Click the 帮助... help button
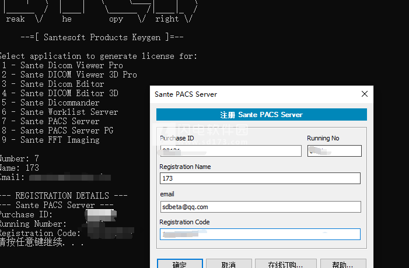 (x=343, y=264)
